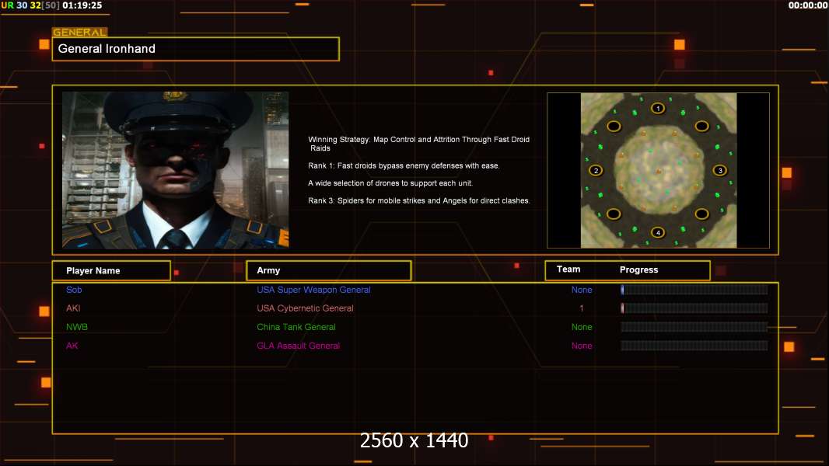The image size is (829, 466).
Task: Click USA Cybernetic General army entry
Action: coord(305,308)
